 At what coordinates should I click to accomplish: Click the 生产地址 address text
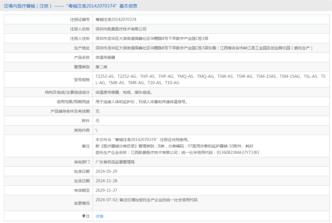[204, 48]
